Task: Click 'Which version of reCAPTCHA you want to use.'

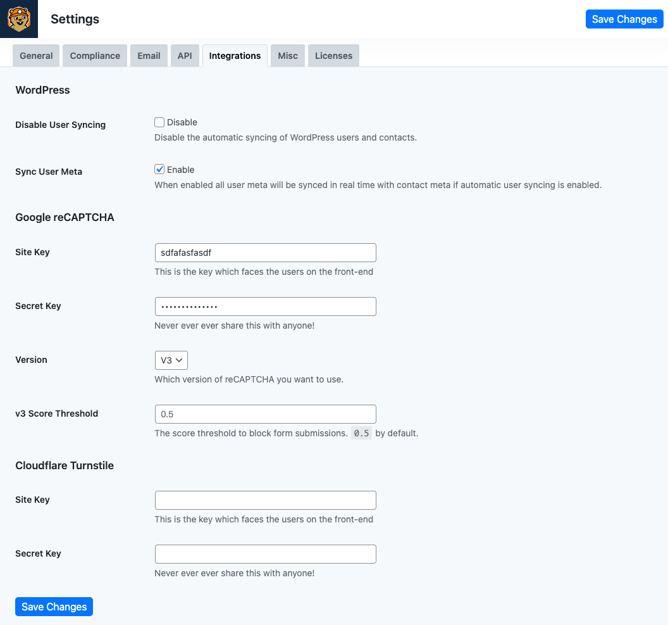Action: click(x=249, y=379)
